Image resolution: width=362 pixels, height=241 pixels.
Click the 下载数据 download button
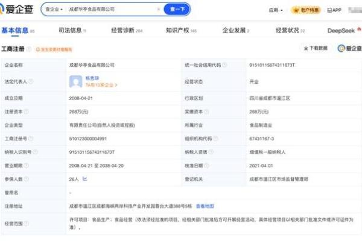(x=316, y=48)
